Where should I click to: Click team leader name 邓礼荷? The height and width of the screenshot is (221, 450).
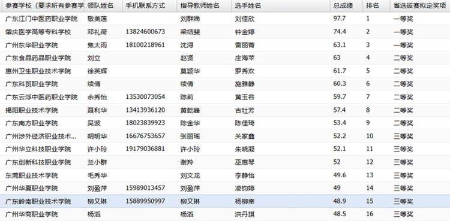click(x=97, y=32)
